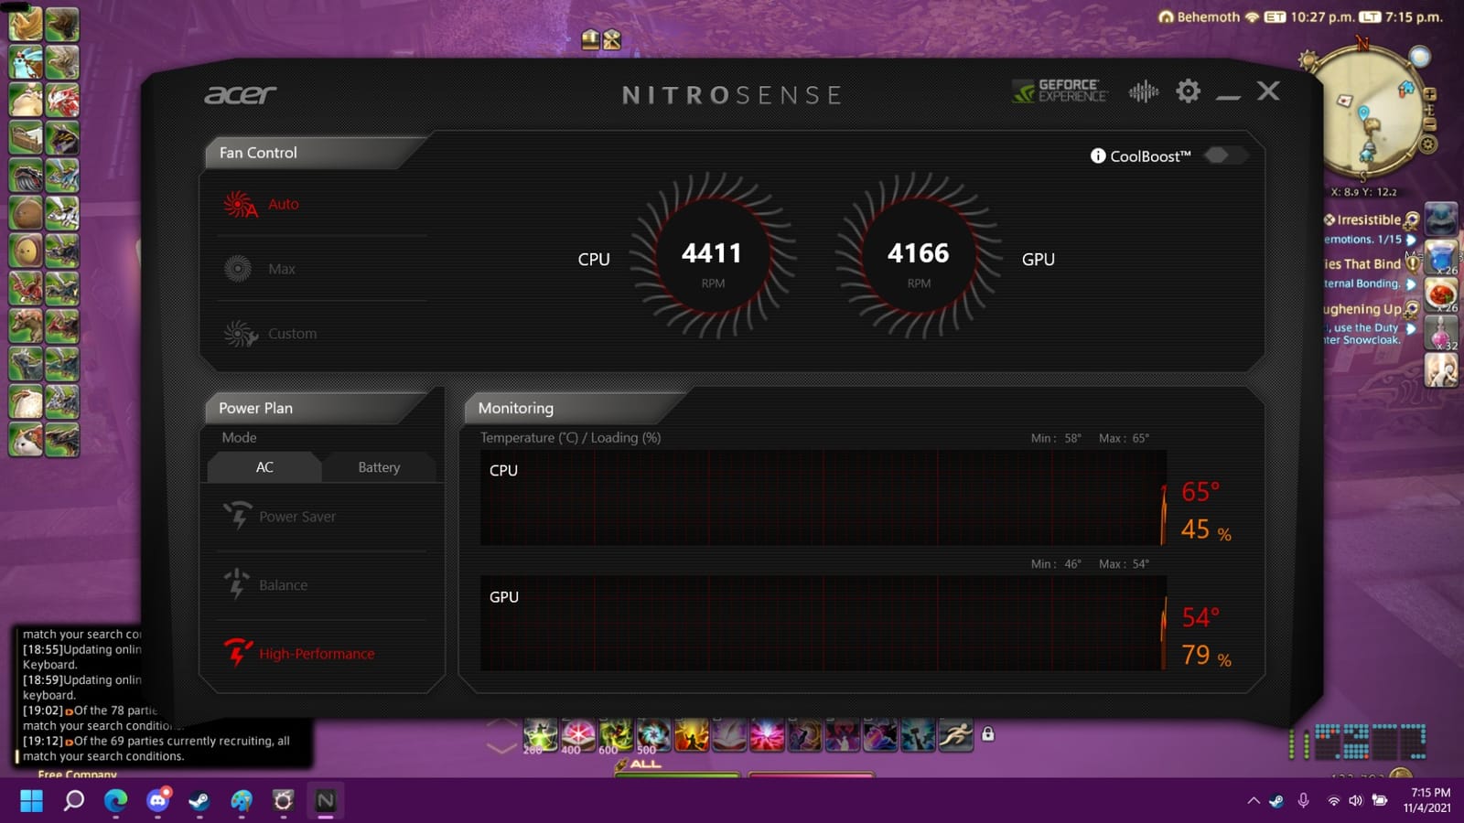Click the hotbar action labeled 600
This screenshot has height=823, width=1464.
[616, 735]
